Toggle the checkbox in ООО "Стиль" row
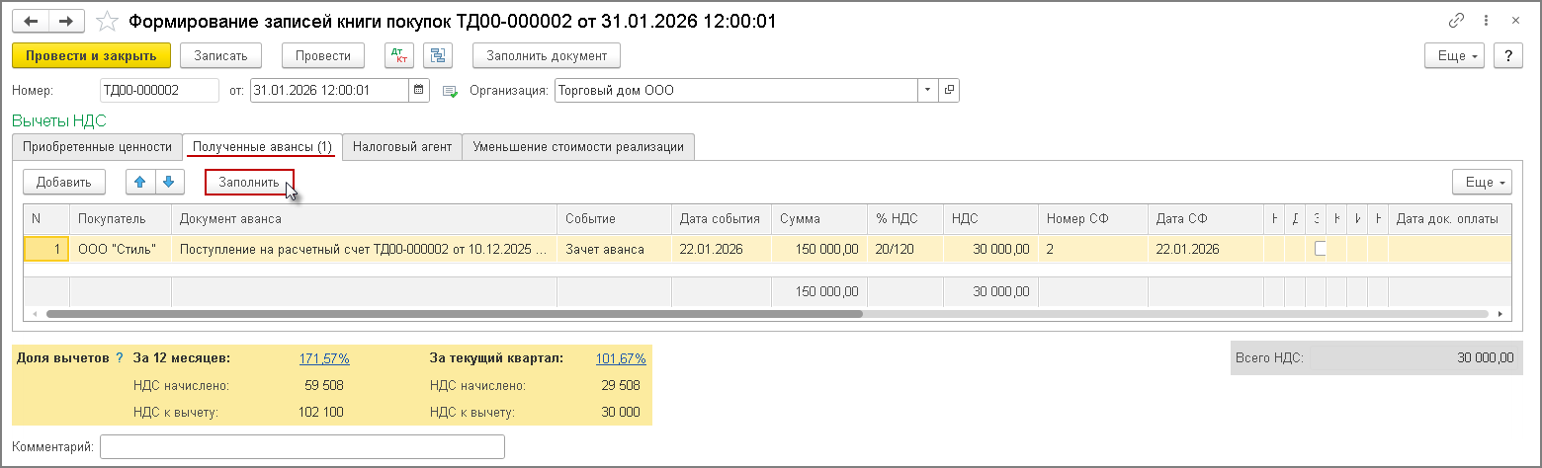The width and height of the screenshot is (1542, 468). tap(1320, 249)
